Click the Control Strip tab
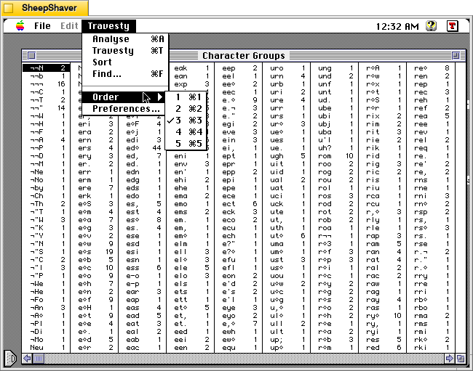The height and width of the screenshot is (371, 473). 10,359
